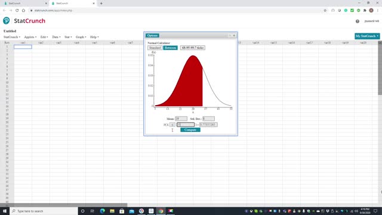Bookmark this page with star icon
Image resolution: width=382 pixels, height=215 pixels.
[325, 11]
